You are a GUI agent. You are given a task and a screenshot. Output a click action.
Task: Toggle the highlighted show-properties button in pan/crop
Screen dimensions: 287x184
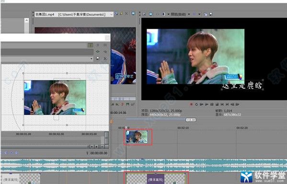(90, 45)
